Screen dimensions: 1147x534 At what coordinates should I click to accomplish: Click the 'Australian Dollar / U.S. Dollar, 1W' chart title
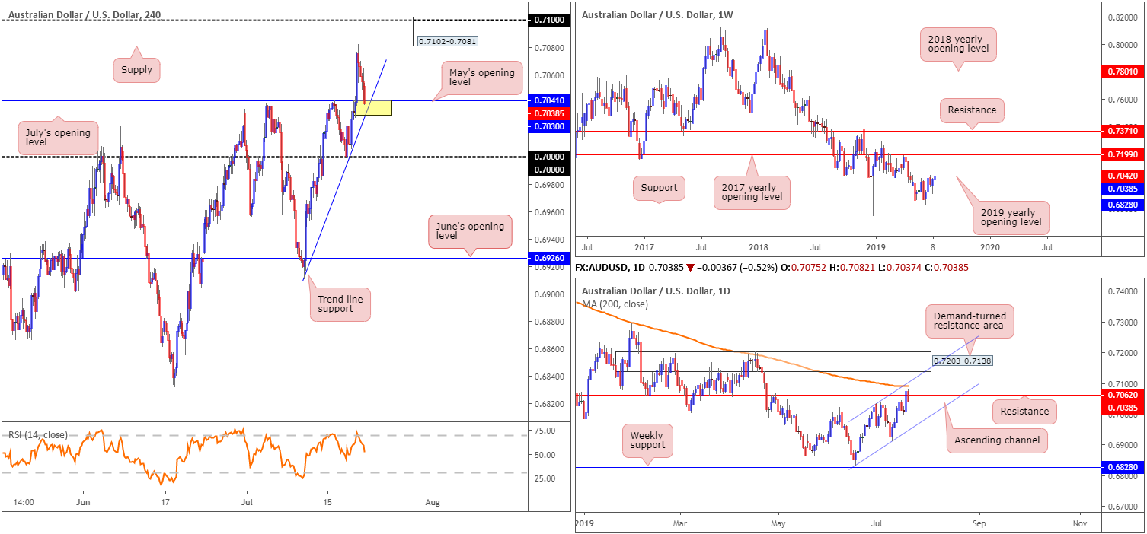tap(658, 14)
